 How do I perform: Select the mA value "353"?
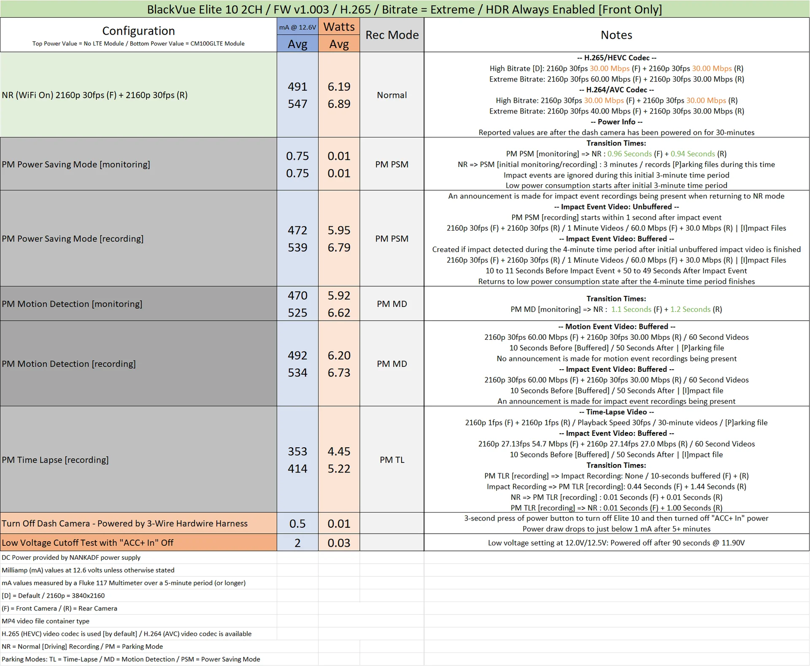(x=297, y=451)
